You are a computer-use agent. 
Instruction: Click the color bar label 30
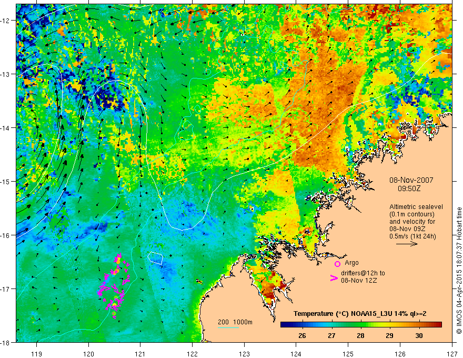(x=419, y=336)
